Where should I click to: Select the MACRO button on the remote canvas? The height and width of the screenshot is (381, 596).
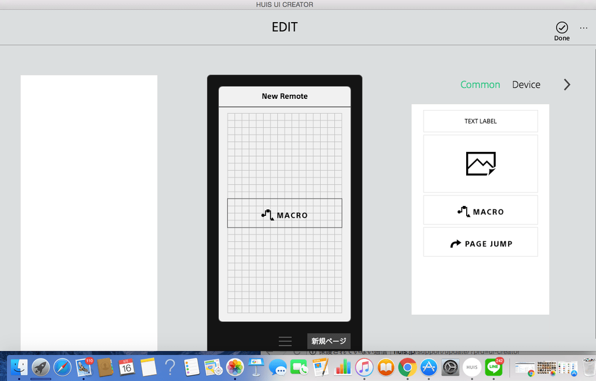pyautogui.click(x=284, y=213)
